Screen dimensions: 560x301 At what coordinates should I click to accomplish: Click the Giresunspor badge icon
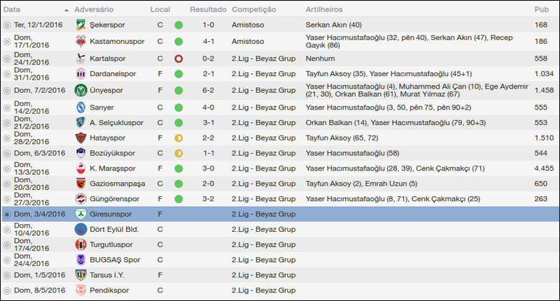click(80, 214)
